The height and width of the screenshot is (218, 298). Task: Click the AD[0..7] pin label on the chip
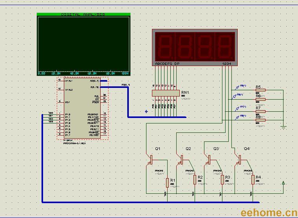click(94, 81)
